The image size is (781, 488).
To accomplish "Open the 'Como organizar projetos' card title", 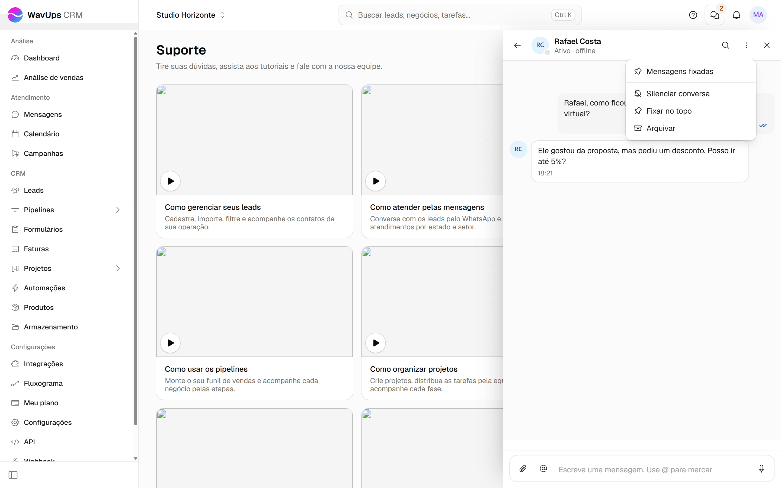I will pyautogui.click(x=414, y=369).
